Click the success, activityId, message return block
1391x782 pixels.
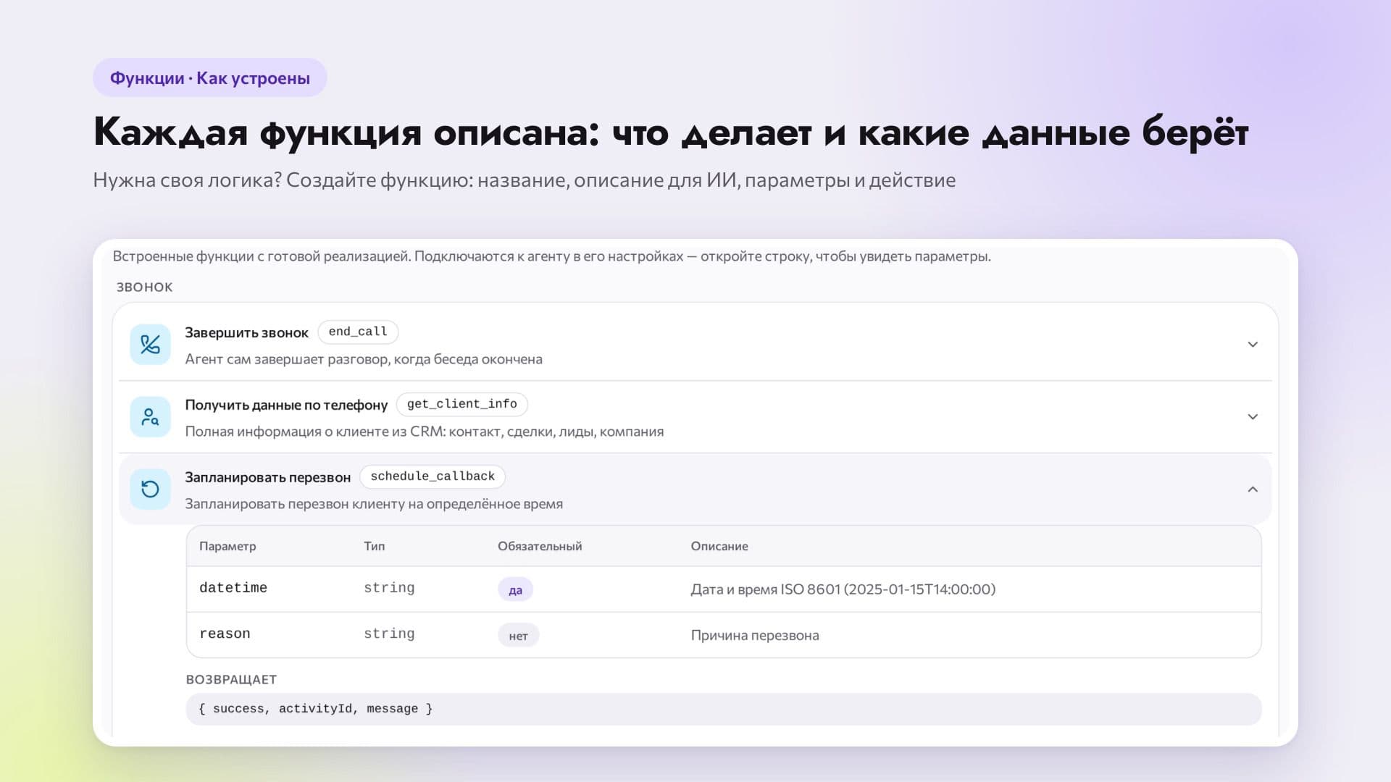click(724, 709)
